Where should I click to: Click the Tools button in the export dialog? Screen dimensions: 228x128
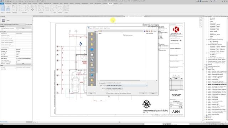point(91,93)
